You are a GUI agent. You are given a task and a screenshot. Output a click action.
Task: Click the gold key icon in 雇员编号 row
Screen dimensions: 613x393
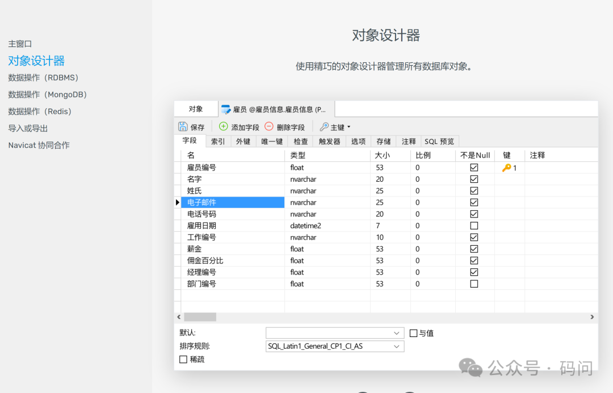click(x=507, y=168)
